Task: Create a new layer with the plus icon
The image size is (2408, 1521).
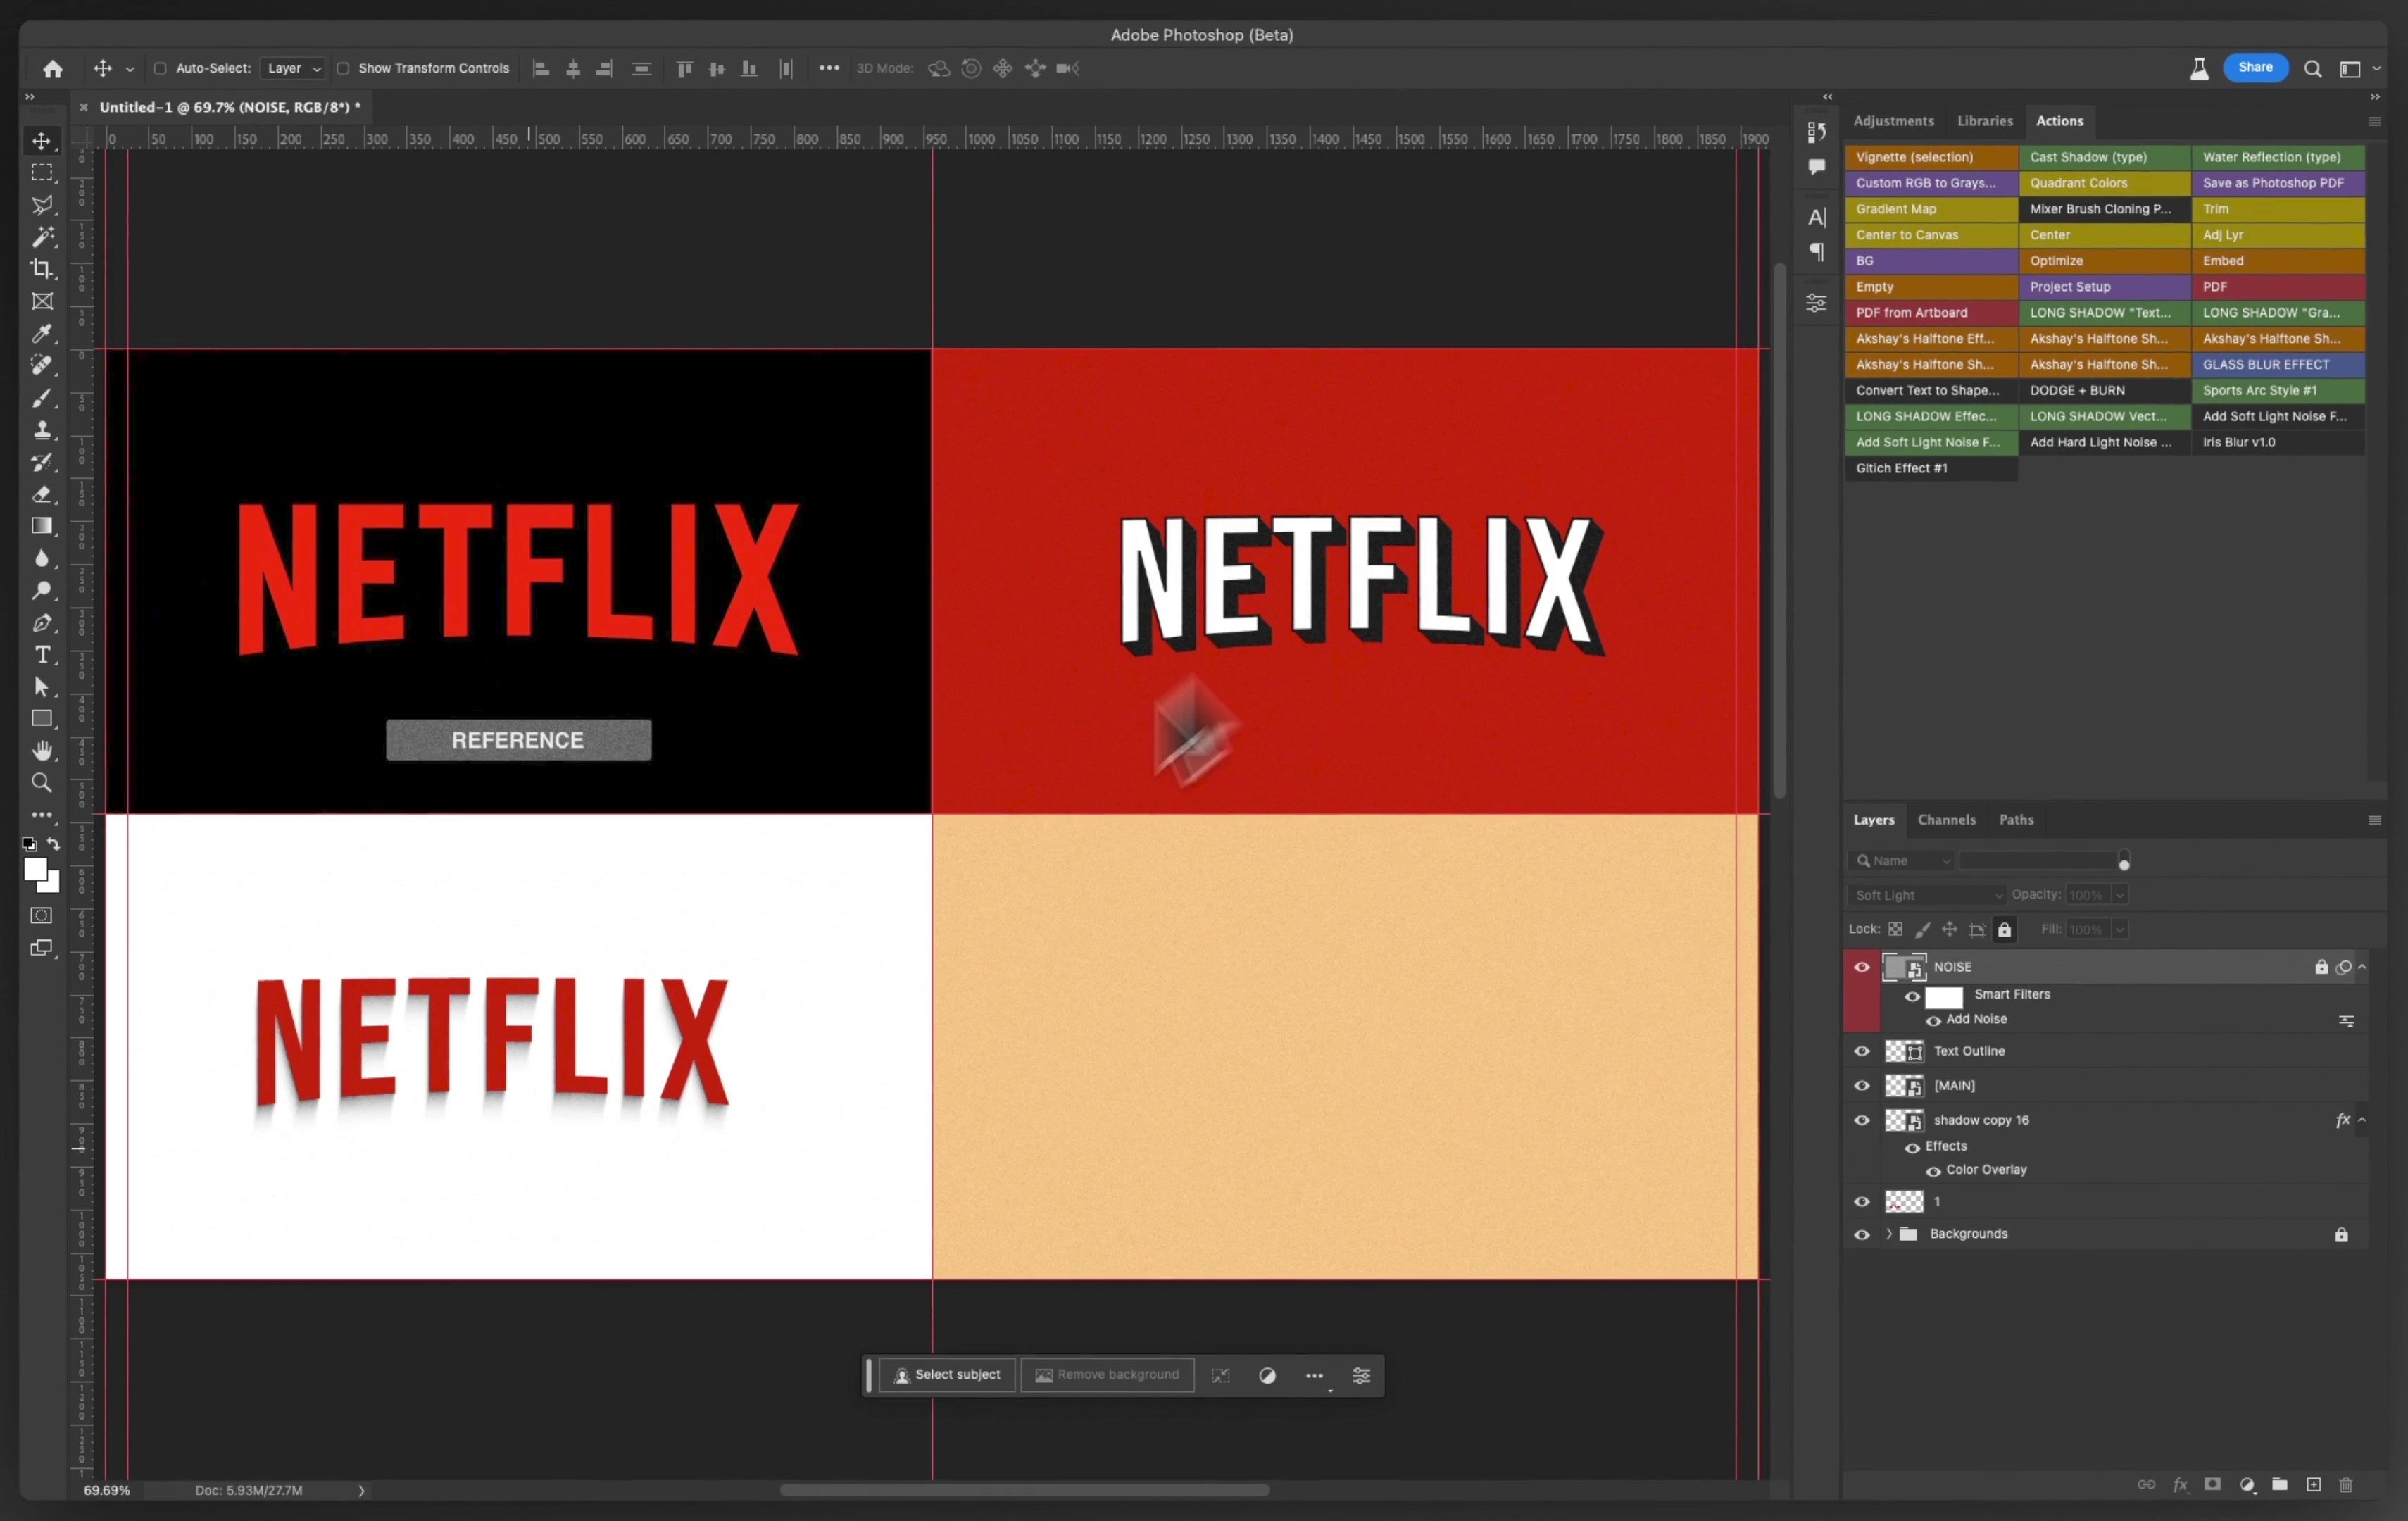Action: click(2313, 1485)
